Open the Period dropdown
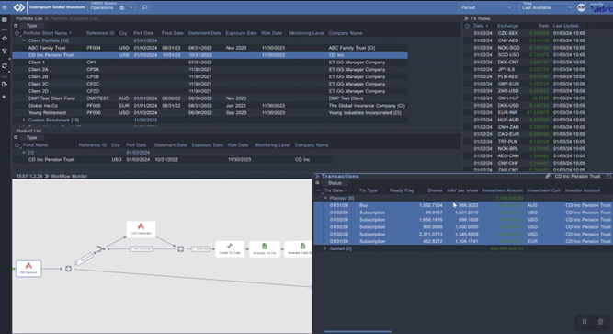The image size is (613, 334). (485, 7)
